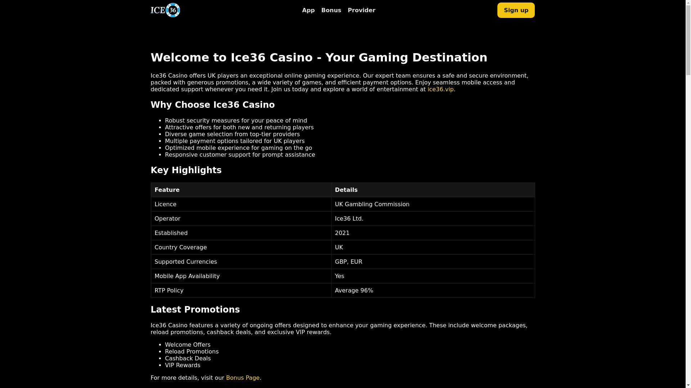Click the 'Operator' table cell
691x388 pixels.
(x=241, y=218)
